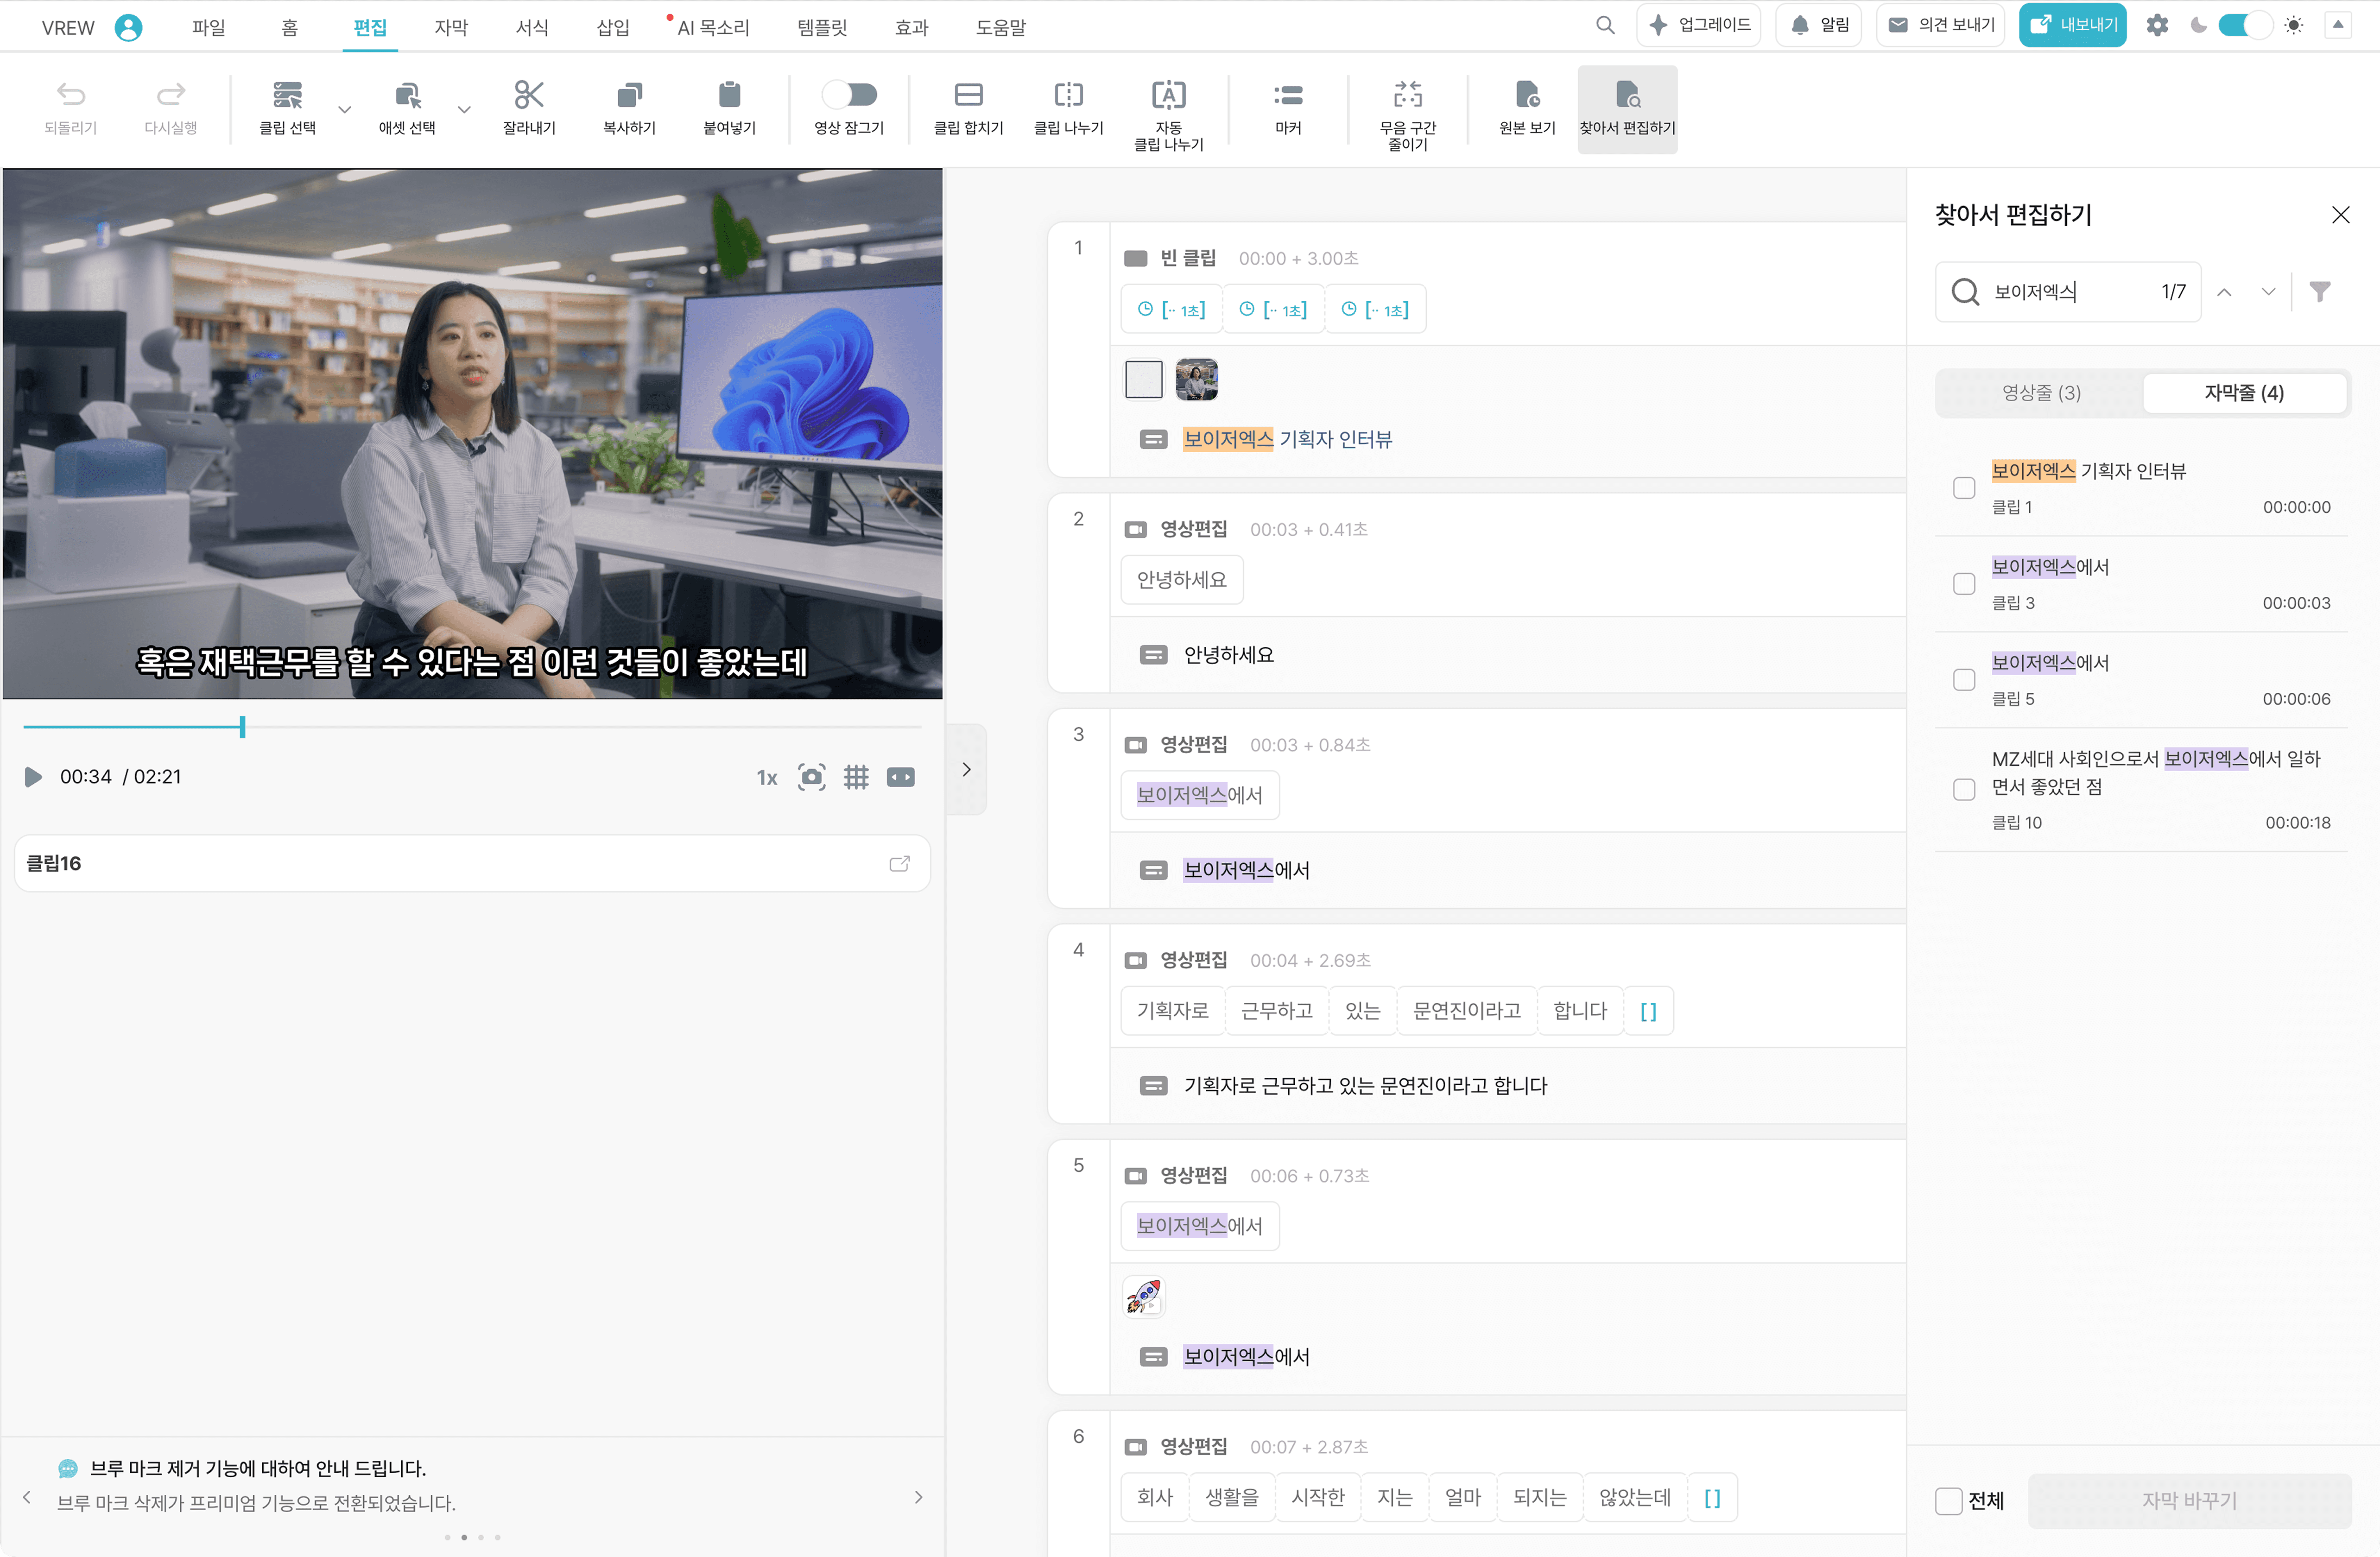Image resolution: width=2380 pixels, height=1557 pixels.
Task: Check the 보이저엑스 기획자 인터뷰 result checkbox
Action: click(1963, 488)
